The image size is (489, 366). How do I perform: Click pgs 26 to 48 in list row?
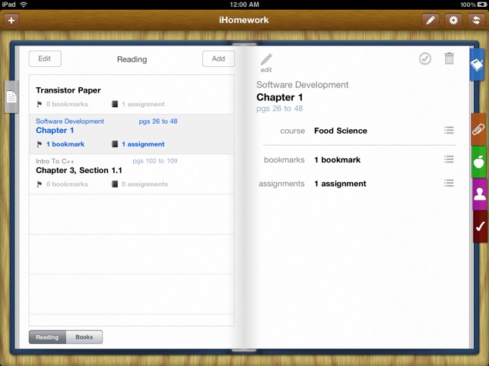click(x=158, y=121)
